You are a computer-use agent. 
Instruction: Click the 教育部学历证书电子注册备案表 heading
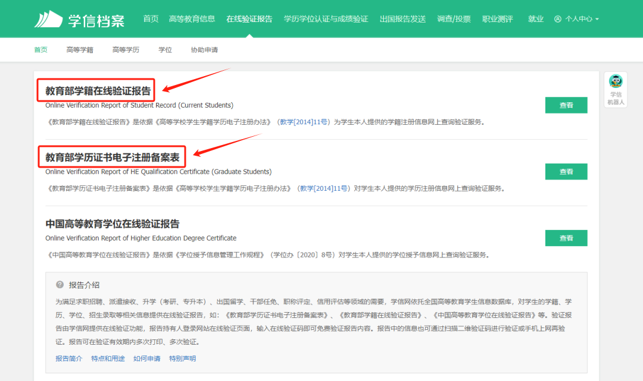point(113,157)
